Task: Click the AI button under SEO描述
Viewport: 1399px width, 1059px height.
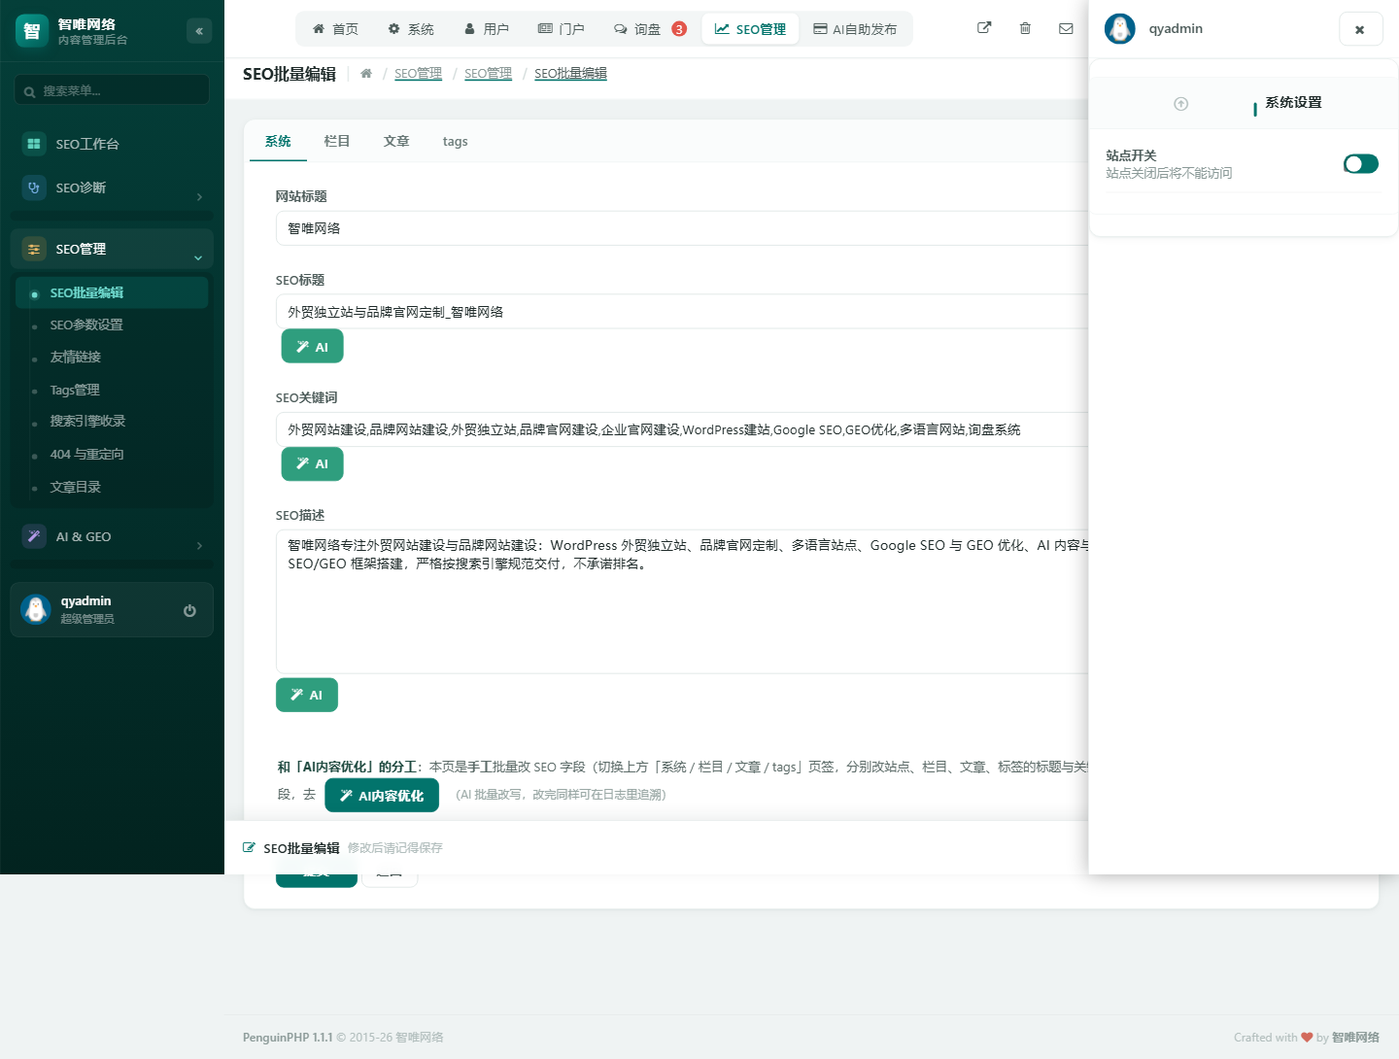Action: 307,695
